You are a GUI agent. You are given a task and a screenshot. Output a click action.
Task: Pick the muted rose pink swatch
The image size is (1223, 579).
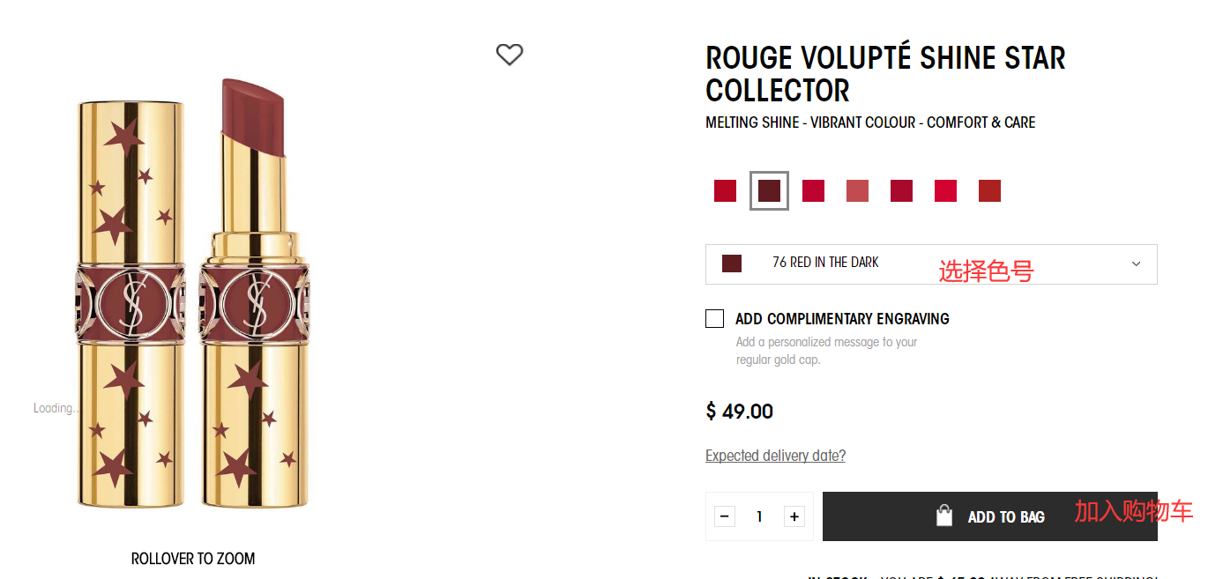point(857,191)
